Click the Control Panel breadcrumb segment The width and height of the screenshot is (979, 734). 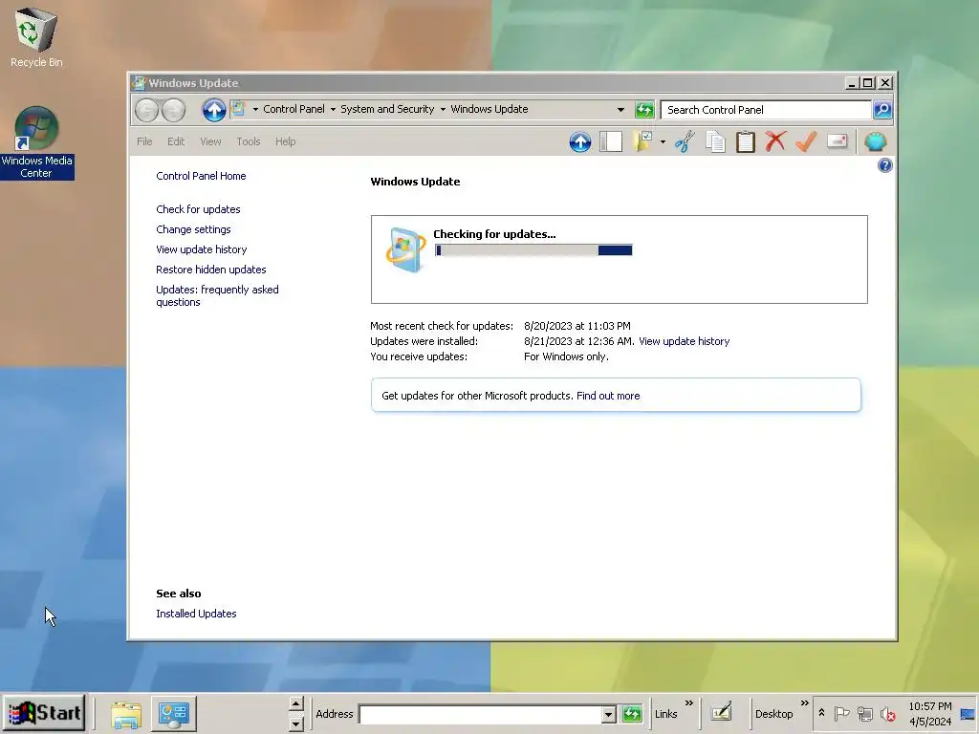(294, 109)
